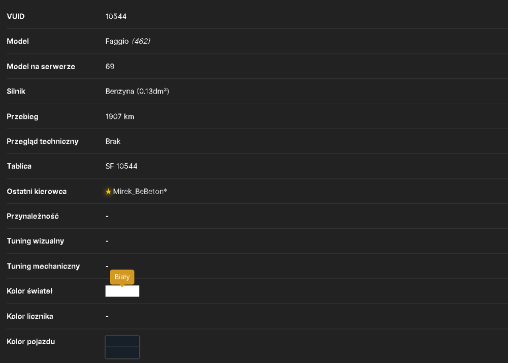The width and height of the screenshot is (508, 363).
Task: Click the Przegląd techniczny value Brak
Action: (113, 141)
